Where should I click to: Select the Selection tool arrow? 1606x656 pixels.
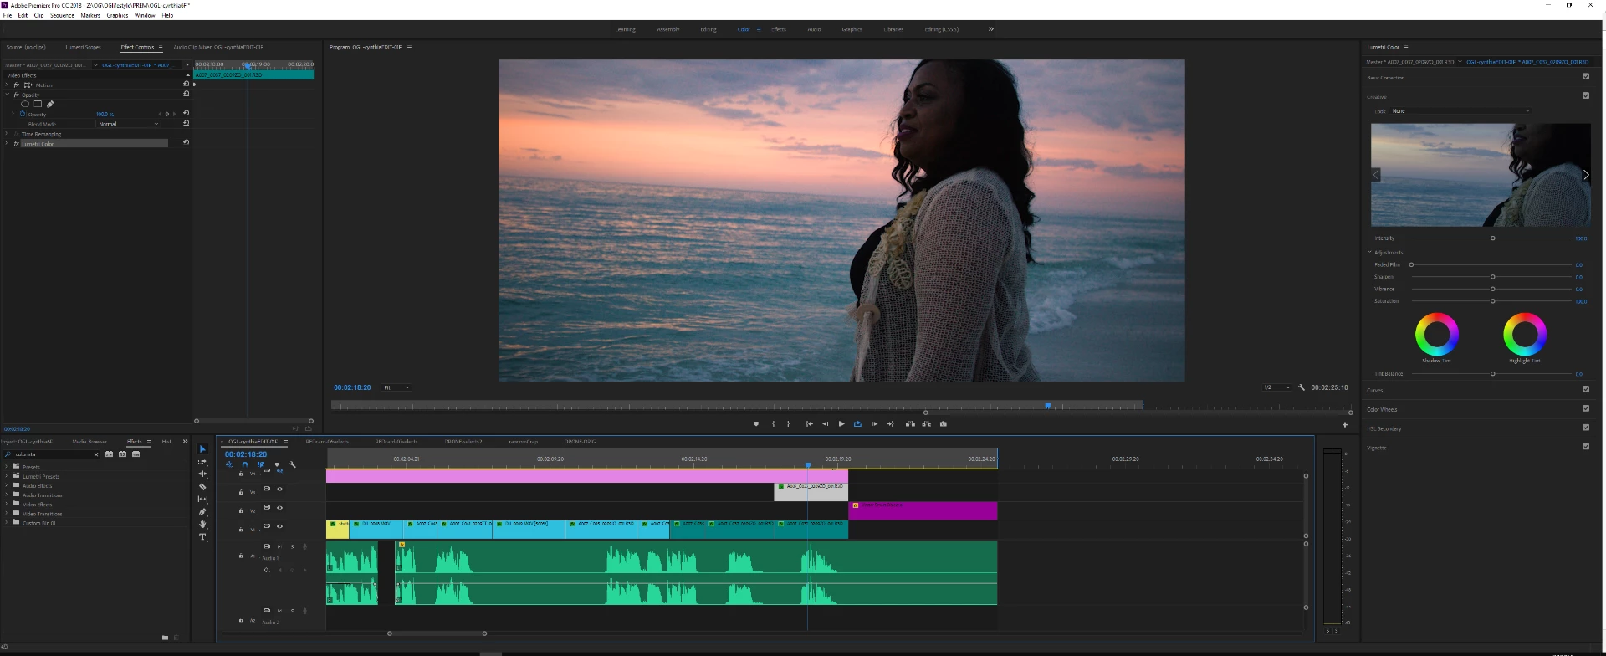click(x=202, y=449)
